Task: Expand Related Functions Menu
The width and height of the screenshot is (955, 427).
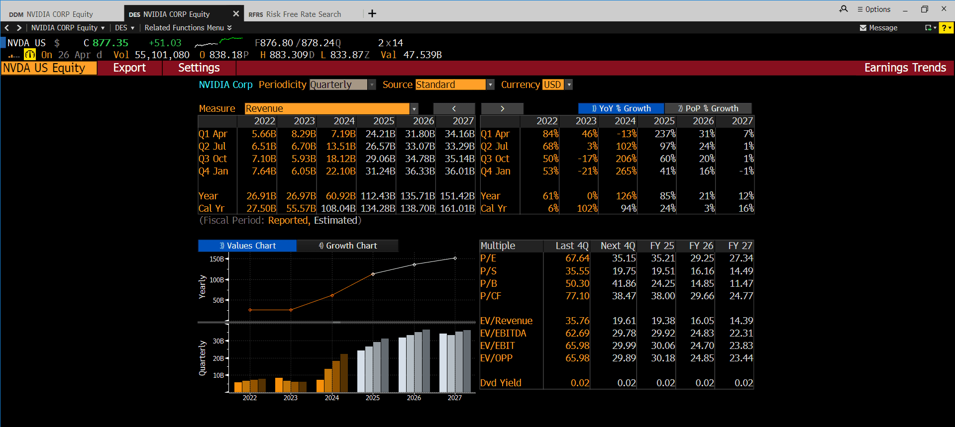Action: 188,28
